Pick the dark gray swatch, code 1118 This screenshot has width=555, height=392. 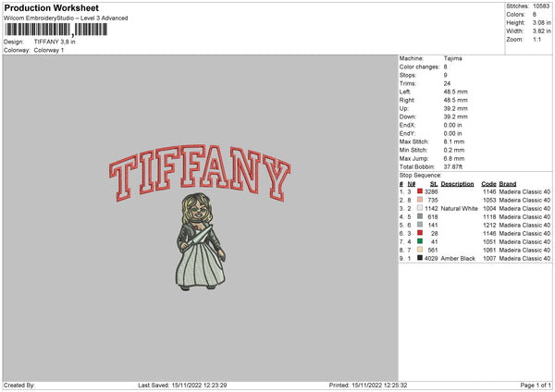pos(420,216)
